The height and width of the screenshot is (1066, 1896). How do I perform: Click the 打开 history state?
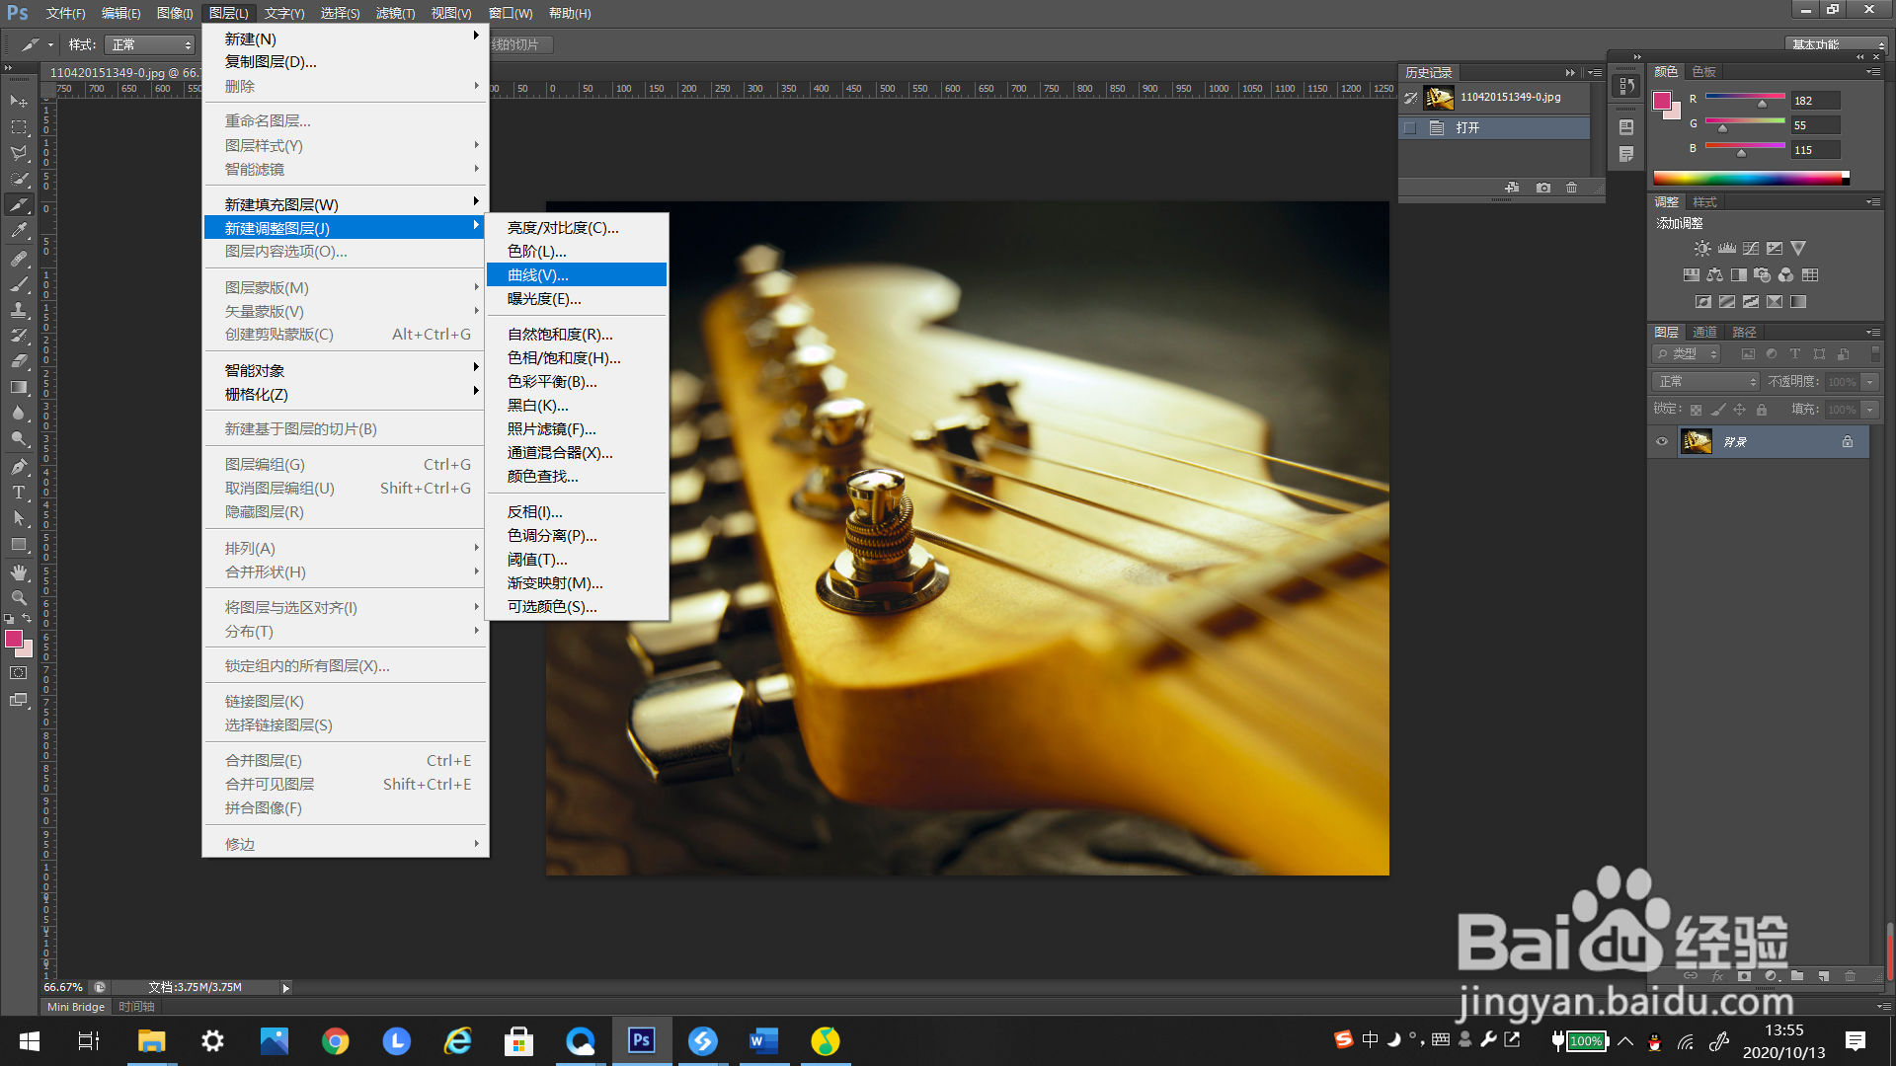point(1467,127)
